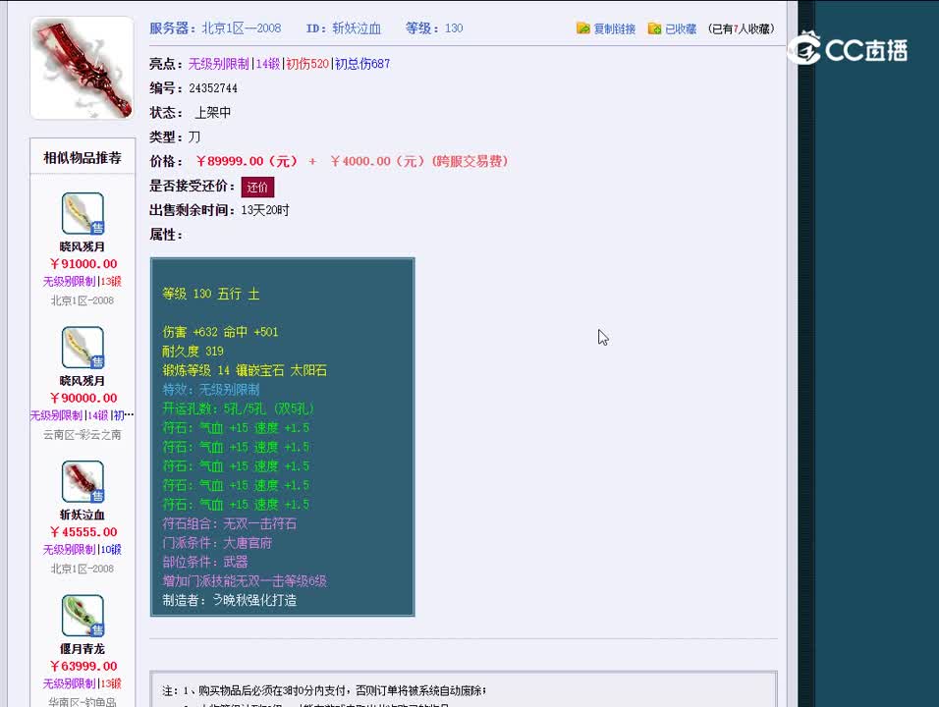Click the 复制链接 text link
Screen dimensions: 939x707
615,28
